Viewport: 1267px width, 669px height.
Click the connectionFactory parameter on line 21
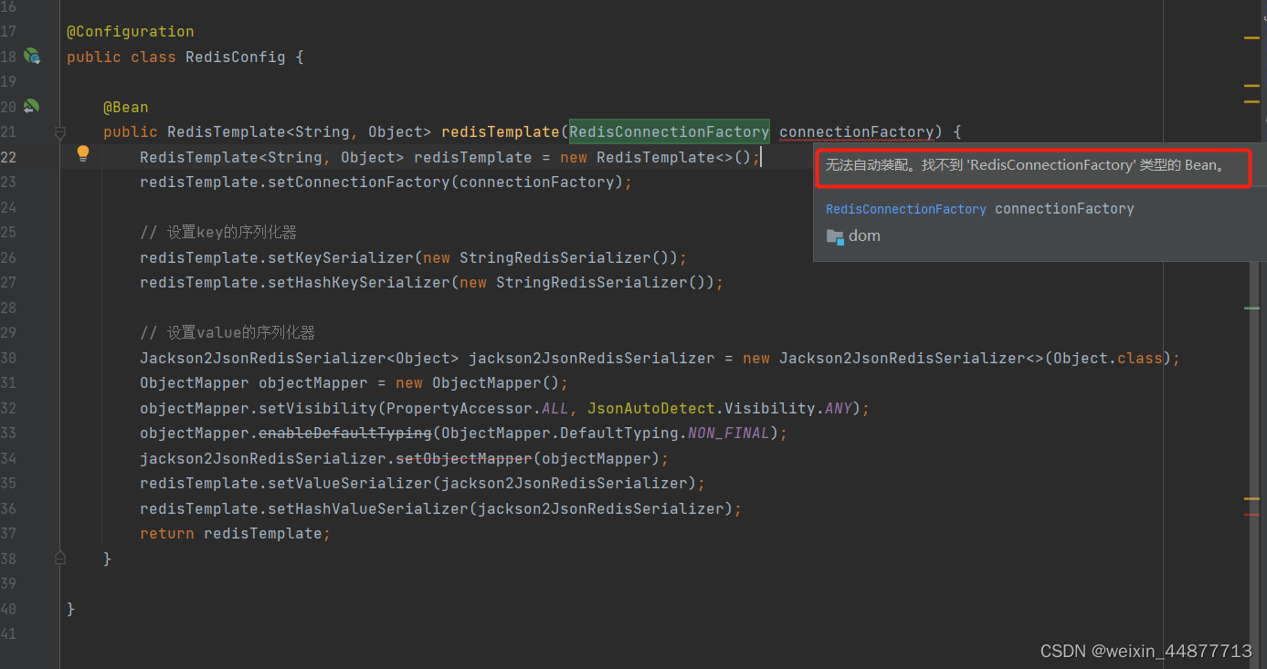tap(856, 131)
